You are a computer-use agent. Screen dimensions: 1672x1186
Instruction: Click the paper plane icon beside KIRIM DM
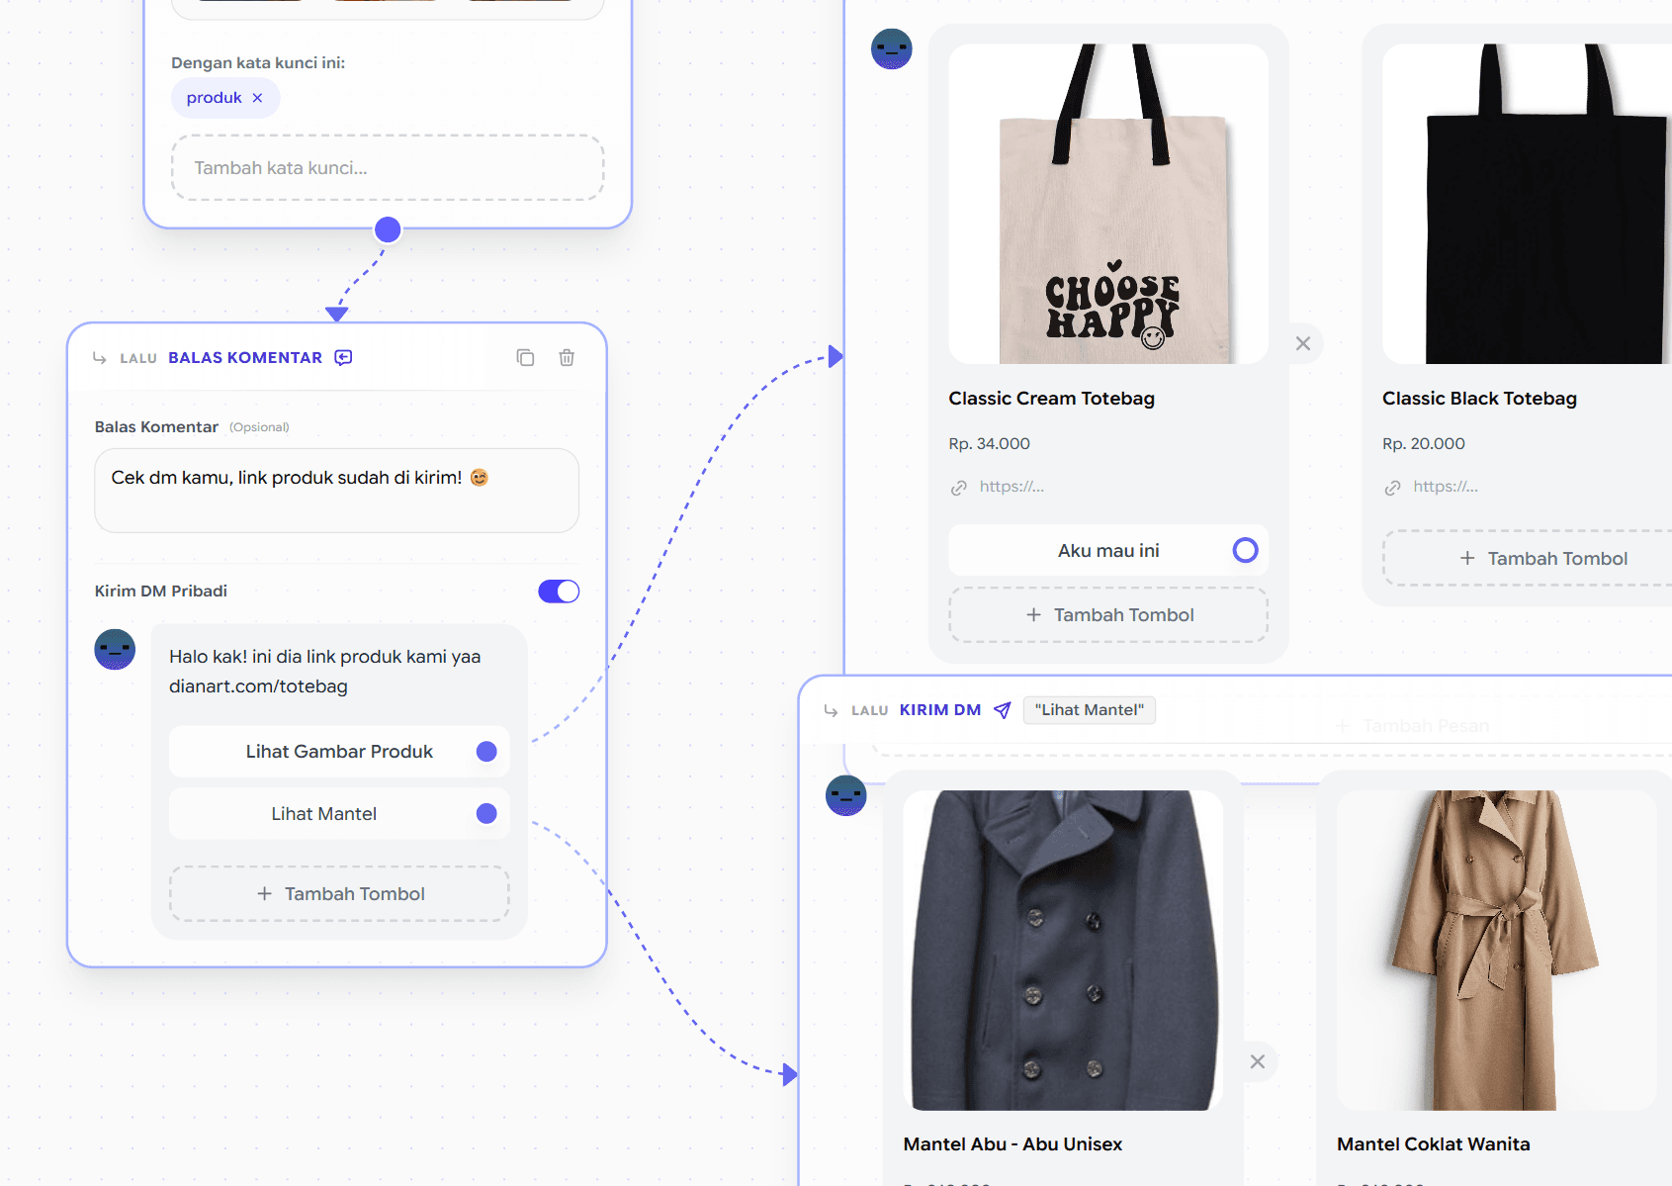pos(1003,710)
